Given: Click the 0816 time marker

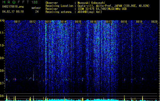Looking at the screenshot, I should [x=93, y=22].
